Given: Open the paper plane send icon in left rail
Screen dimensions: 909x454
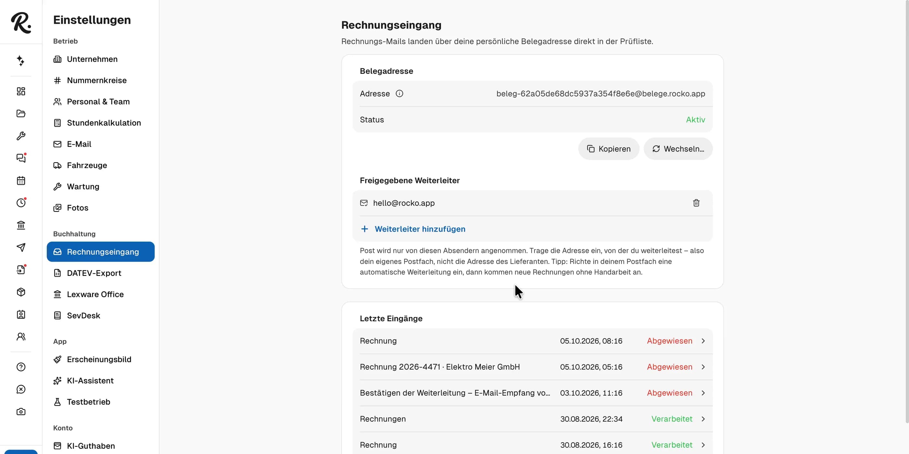Looking at the screenshot, I should (x=21, y=247).
